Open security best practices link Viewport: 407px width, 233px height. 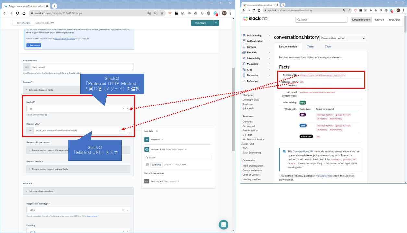tap(65, 39)
